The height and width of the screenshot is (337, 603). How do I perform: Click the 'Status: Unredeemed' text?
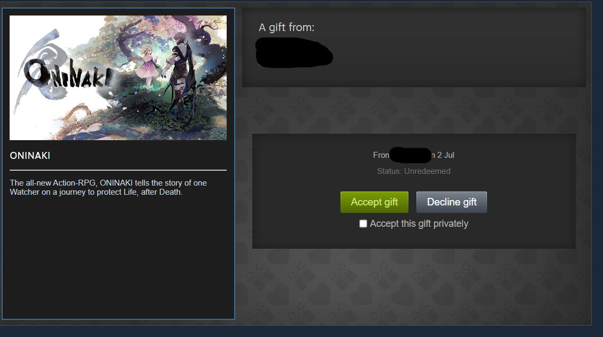pyautogui.click(x=413, y=171)
